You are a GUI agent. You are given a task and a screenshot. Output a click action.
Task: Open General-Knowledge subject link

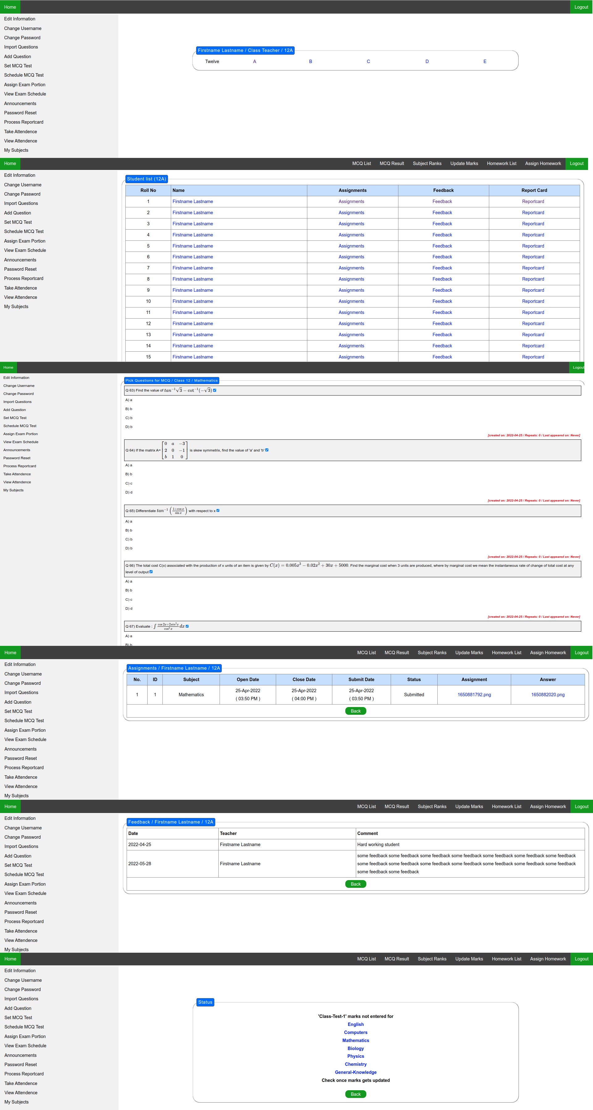[x=355, y=1073]
